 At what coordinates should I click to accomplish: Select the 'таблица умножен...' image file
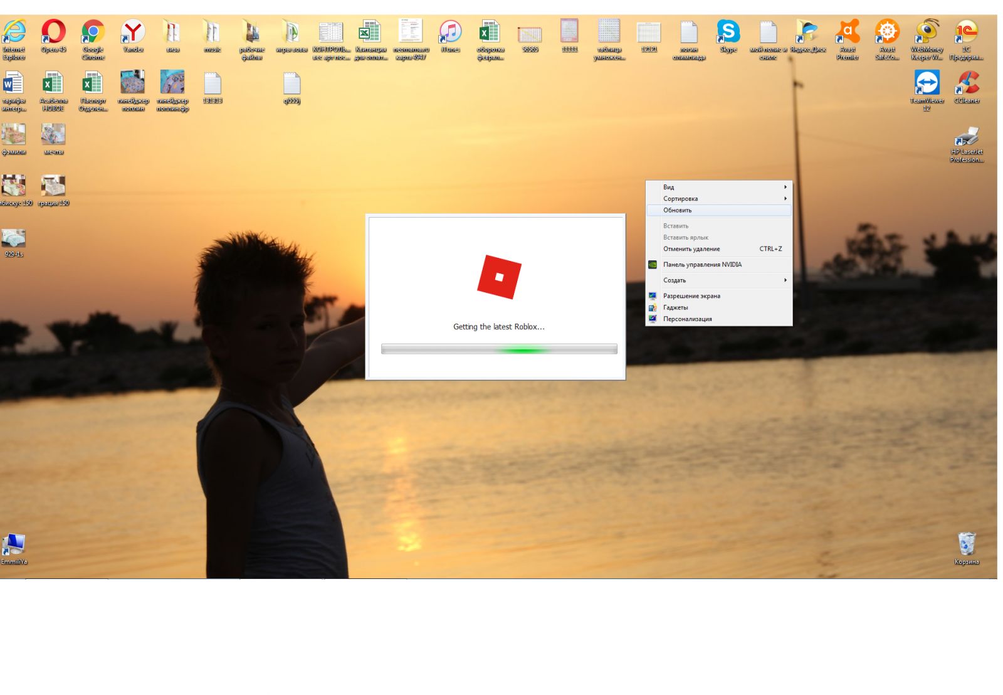point(609,39)
